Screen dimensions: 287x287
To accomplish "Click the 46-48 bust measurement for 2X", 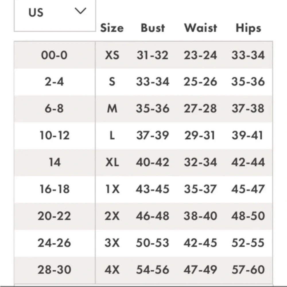I will pyautogui.click(x=152, y=216).
